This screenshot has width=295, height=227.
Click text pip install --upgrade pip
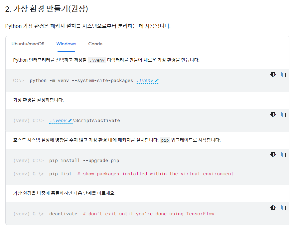click(x=84, y=160)
